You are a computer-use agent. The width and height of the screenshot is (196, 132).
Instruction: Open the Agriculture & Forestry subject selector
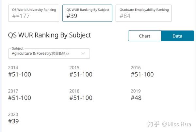coord(49,53)
